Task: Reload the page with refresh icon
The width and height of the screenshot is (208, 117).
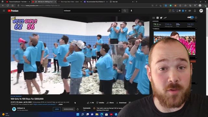Action: [x=8, y=6]
